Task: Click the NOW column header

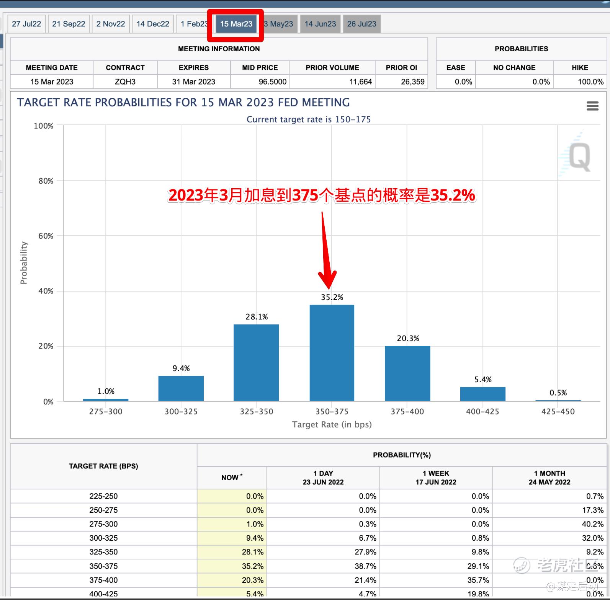Action: tap(232, 477)
